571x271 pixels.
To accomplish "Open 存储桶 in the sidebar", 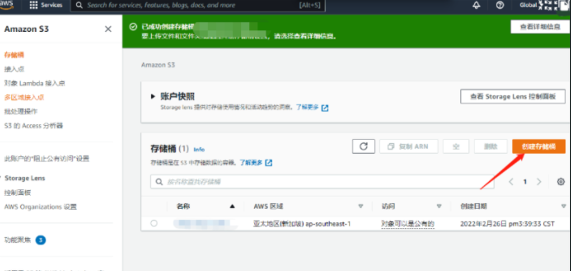I will click(14, 55).
